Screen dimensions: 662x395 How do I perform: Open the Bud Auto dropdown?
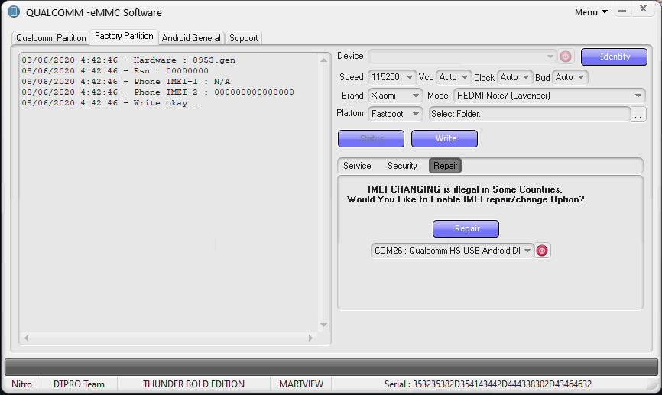click(x=570, y=77)
